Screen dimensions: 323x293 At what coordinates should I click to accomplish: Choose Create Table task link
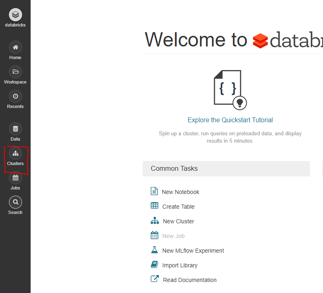(178, 207)
